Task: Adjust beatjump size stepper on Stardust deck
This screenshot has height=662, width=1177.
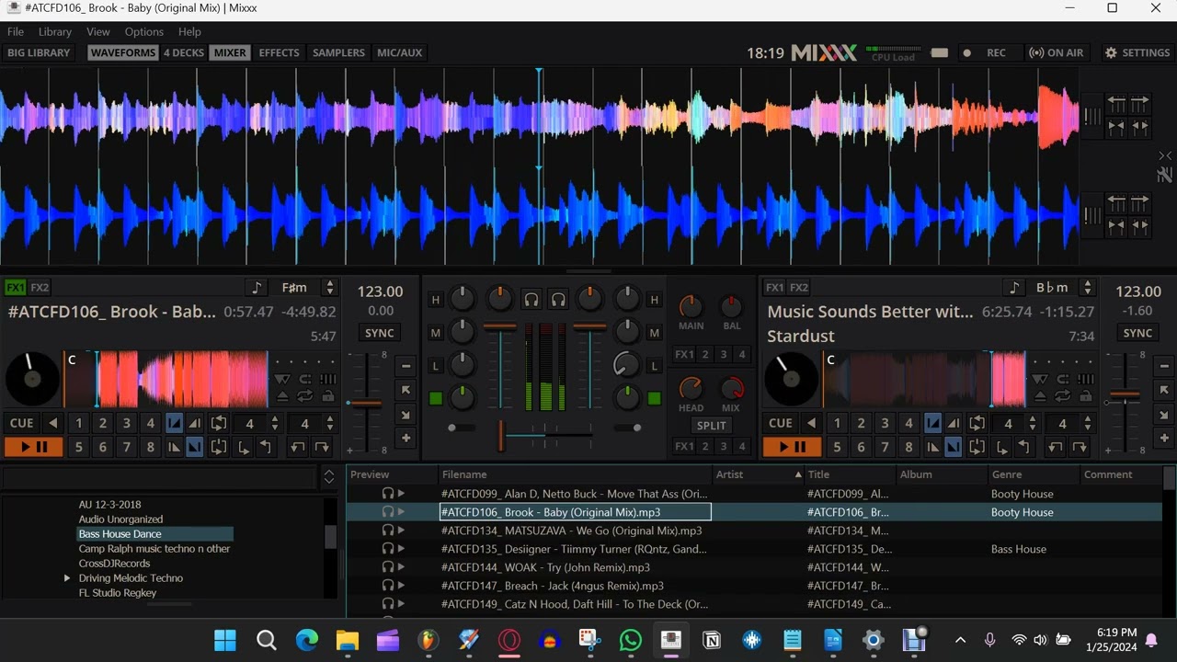Action: pyautogui.click(x=1088, y=423)
